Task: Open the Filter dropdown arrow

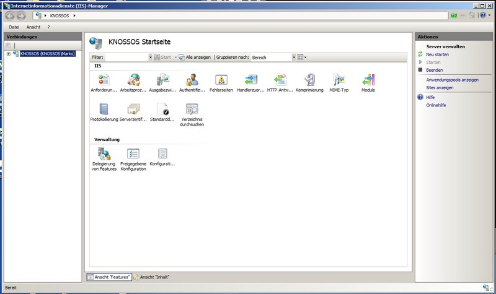Action: click(x=150, y=57)
